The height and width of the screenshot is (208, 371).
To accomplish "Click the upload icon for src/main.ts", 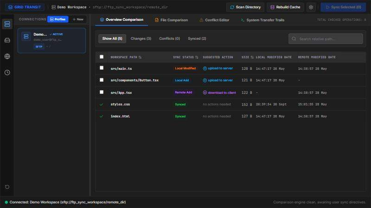I will 205,68.
